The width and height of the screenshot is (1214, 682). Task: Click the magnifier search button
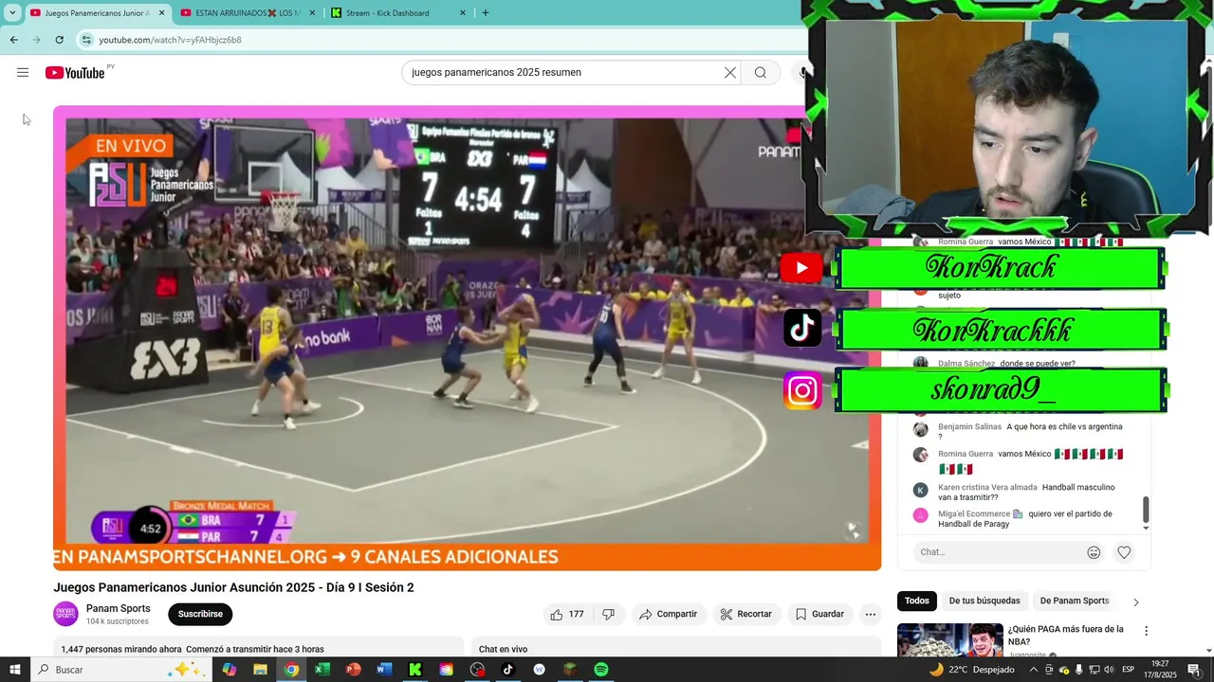761,73
